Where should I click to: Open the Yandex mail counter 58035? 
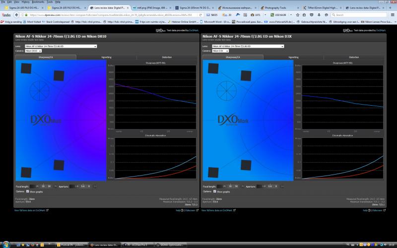[212, 15]
